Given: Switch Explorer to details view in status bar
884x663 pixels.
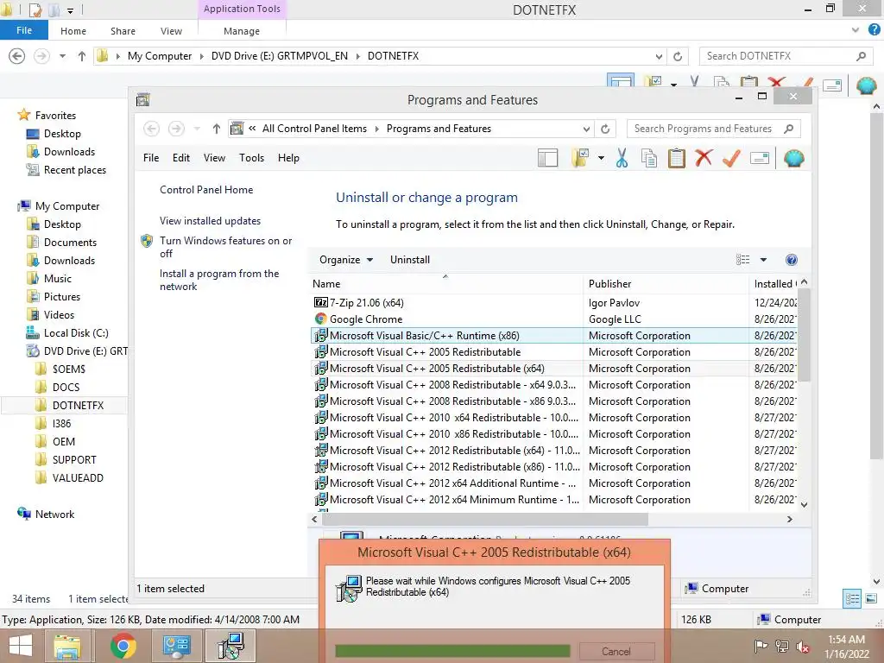Looking at the screenshot, I should (x=852, y=599).
